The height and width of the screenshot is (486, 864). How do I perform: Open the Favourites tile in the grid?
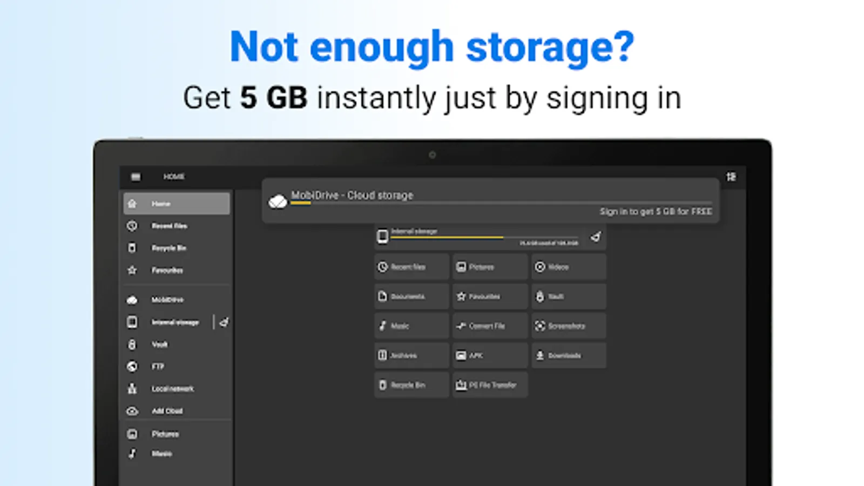point(490,296)
